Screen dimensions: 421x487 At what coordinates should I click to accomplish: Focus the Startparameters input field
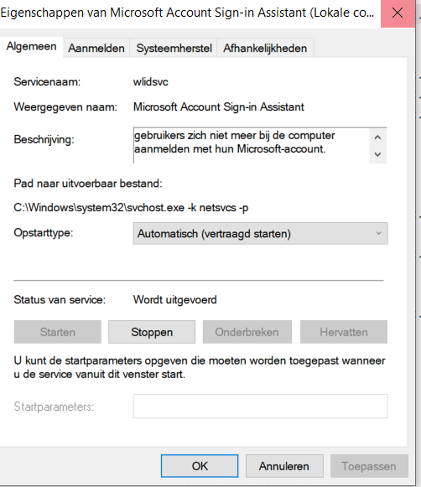(260, 407)
